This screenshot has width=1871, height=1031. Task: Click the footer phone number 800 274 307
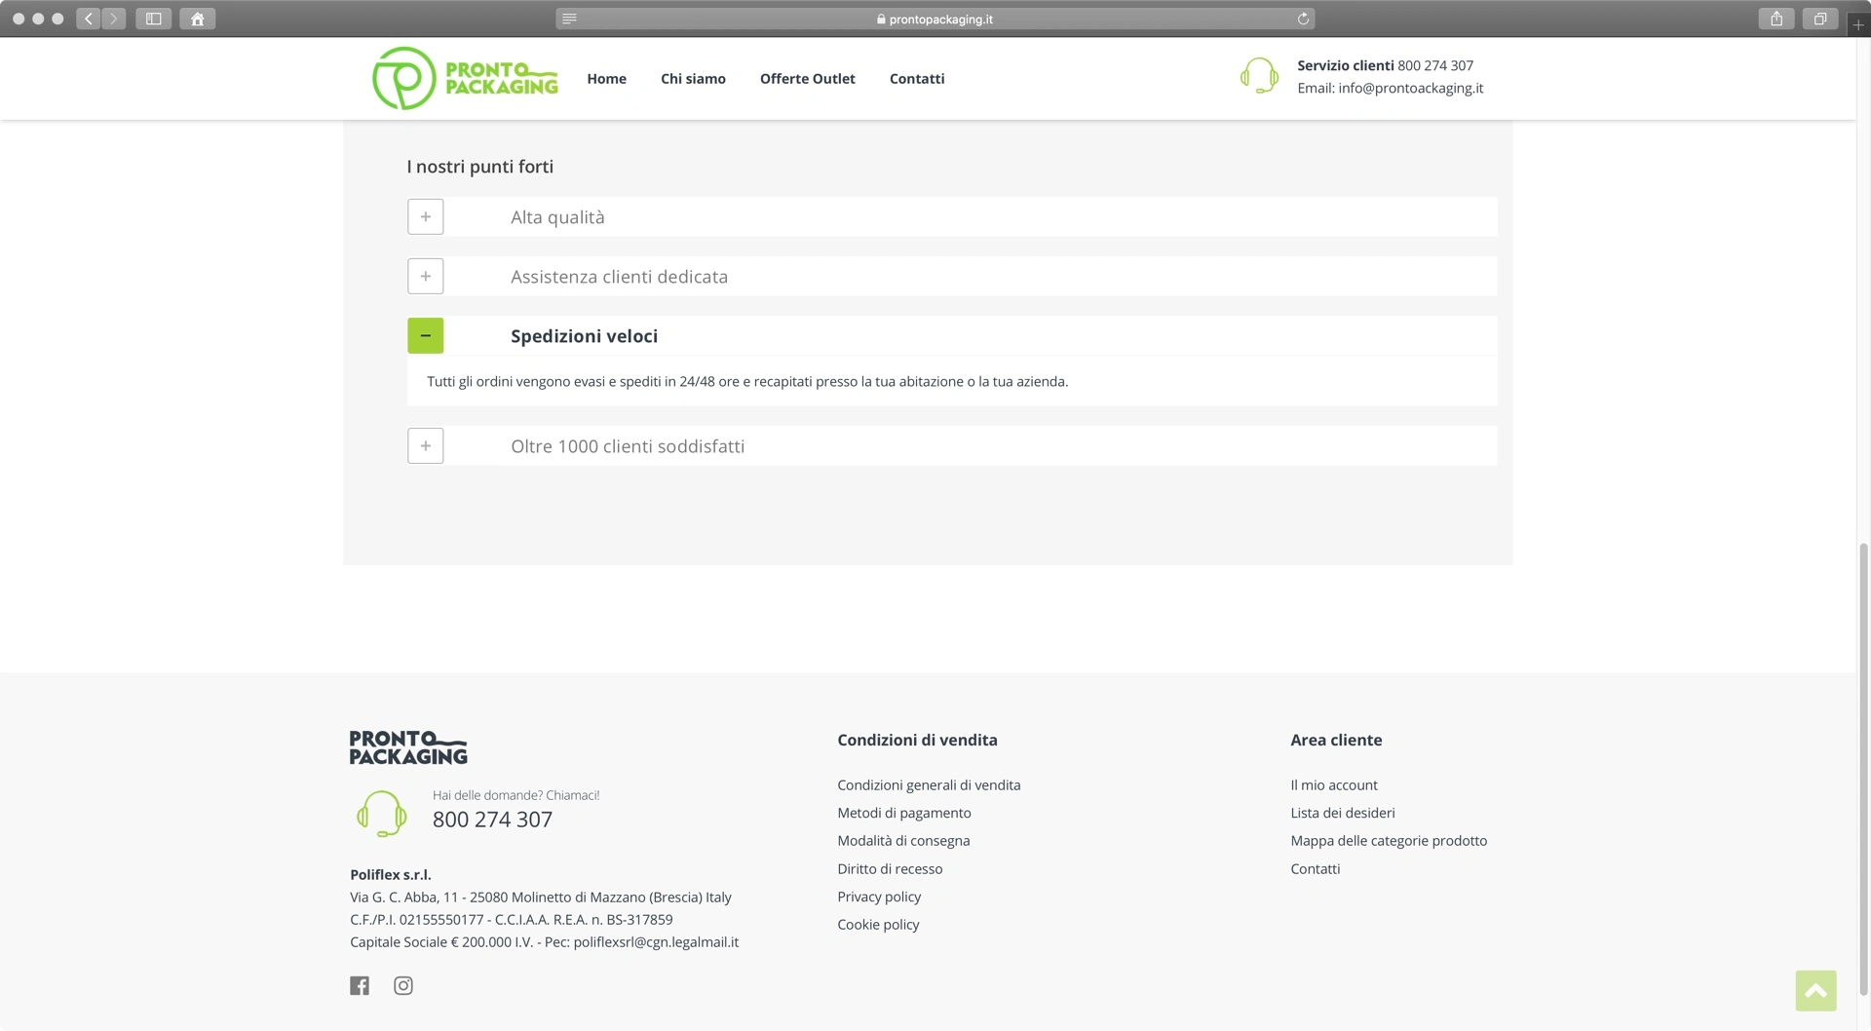[x=492, y=820]
